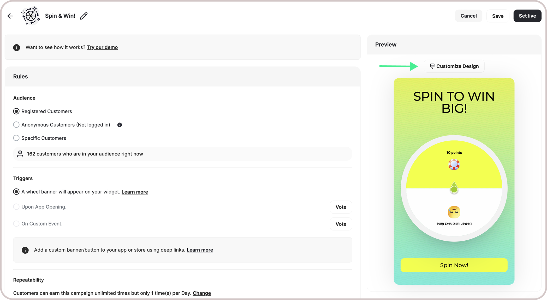Image resolution: width=547 pixels, height=300 pixels.
Task: Click the info icon beside Anonymous Customers
Action: point(120,125)
